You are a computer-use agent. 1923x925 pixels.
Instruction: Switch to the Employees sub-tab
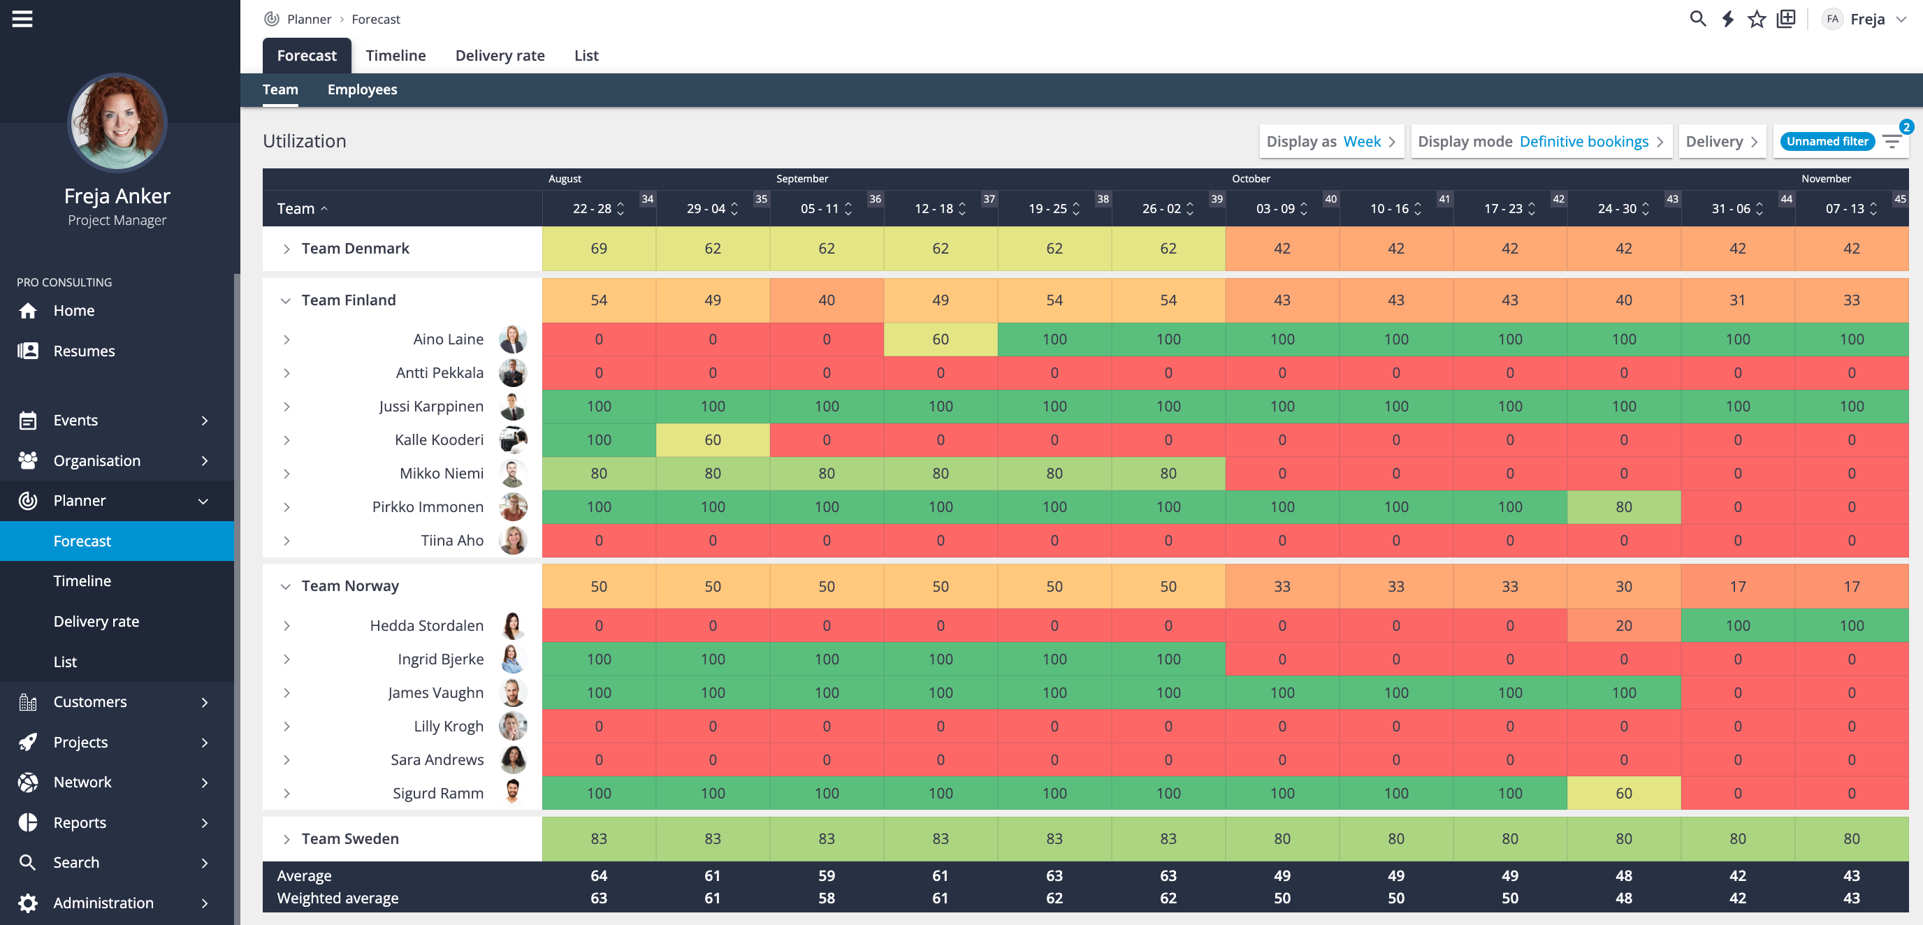(362, 89)
